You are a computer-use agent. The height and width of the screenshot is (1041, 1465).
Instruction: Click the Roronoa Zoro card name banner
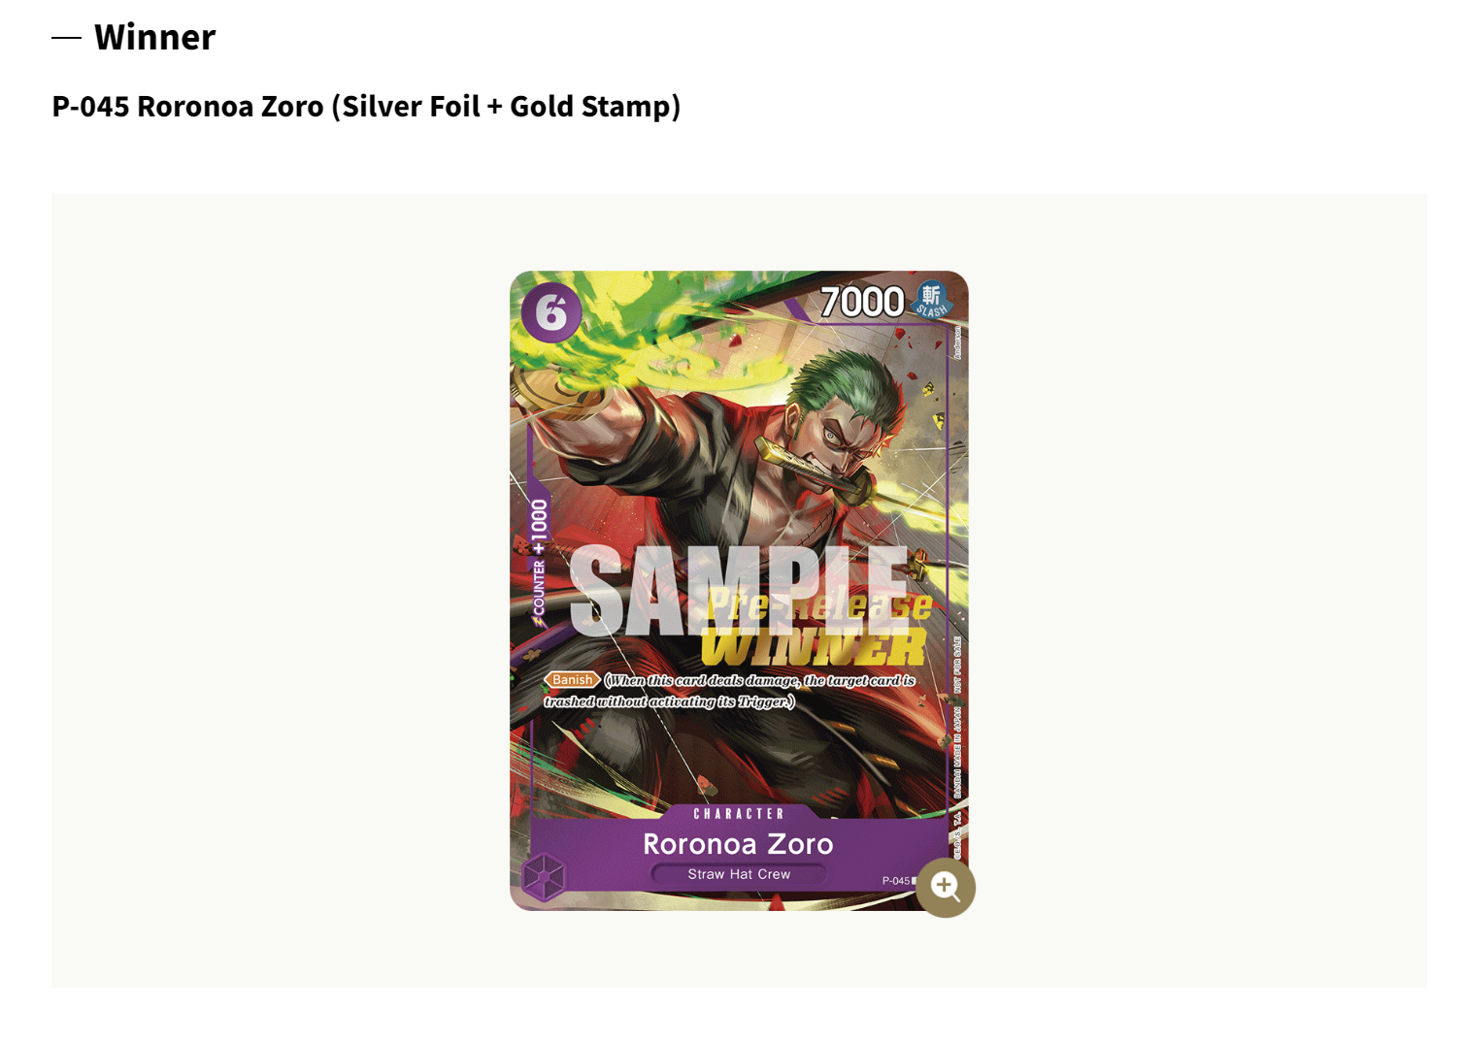(738, 844)
